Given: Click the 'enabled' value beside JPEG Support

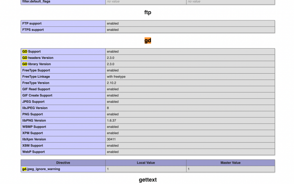Looking at the screenshot, I should pos(113,102).
